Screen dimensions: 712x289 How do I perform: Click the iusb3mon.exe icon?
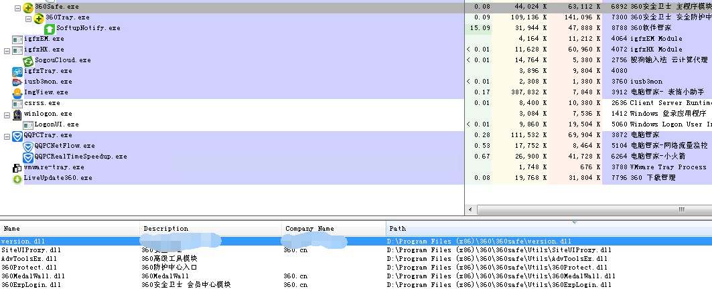click(x=17, y=82)
